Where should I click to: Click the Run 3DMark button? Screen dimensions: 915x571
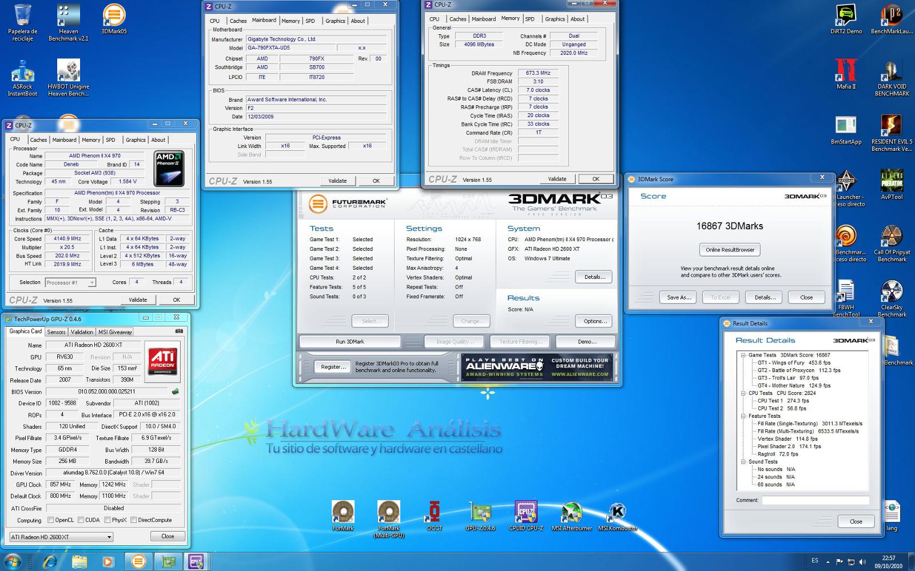[350, 342]
